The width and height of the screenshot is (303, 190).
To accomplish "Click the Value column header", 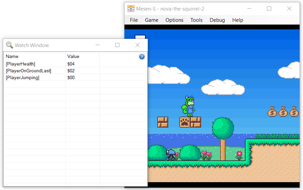I will point(82,57).
